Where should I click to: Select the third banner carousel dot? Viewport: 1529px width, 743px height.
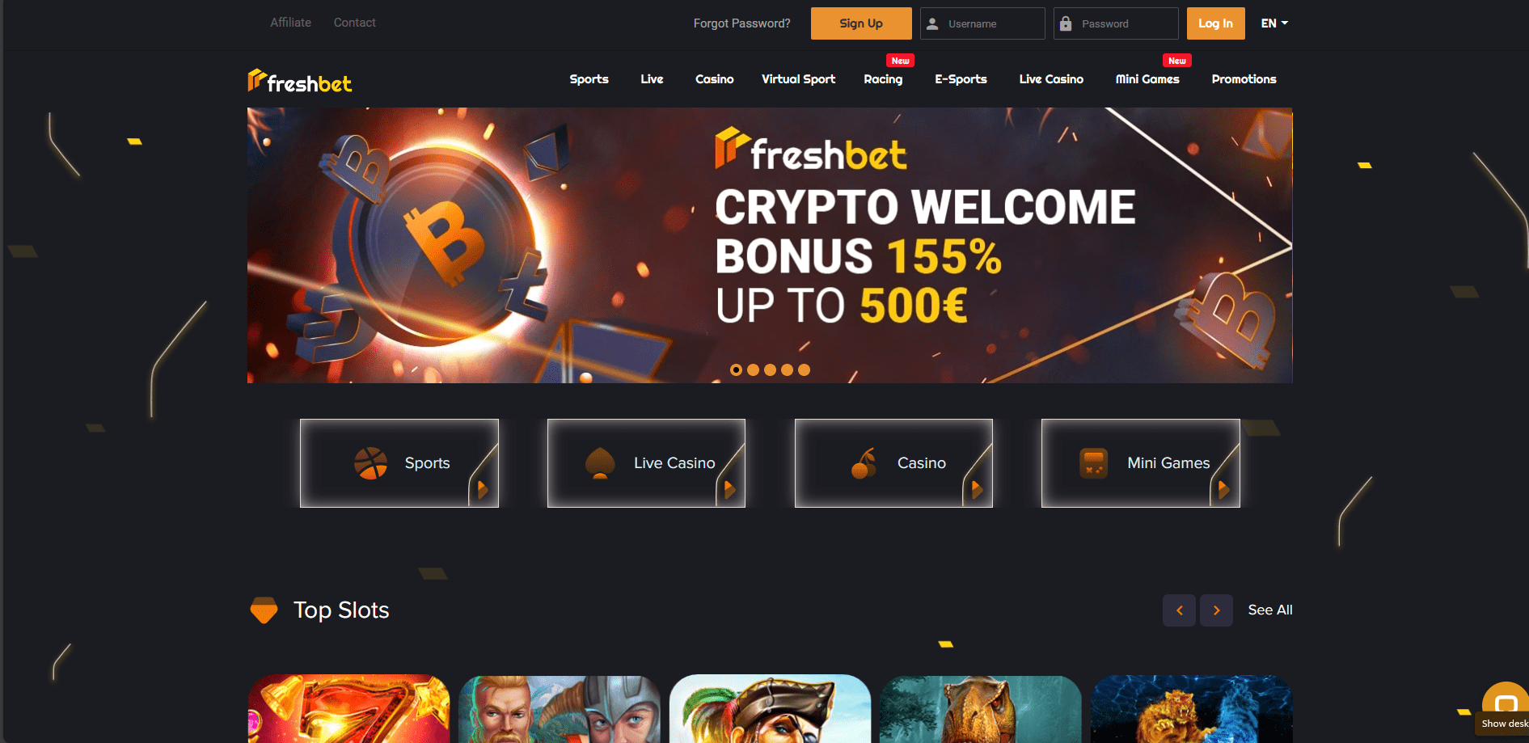(x=770, y=369)
